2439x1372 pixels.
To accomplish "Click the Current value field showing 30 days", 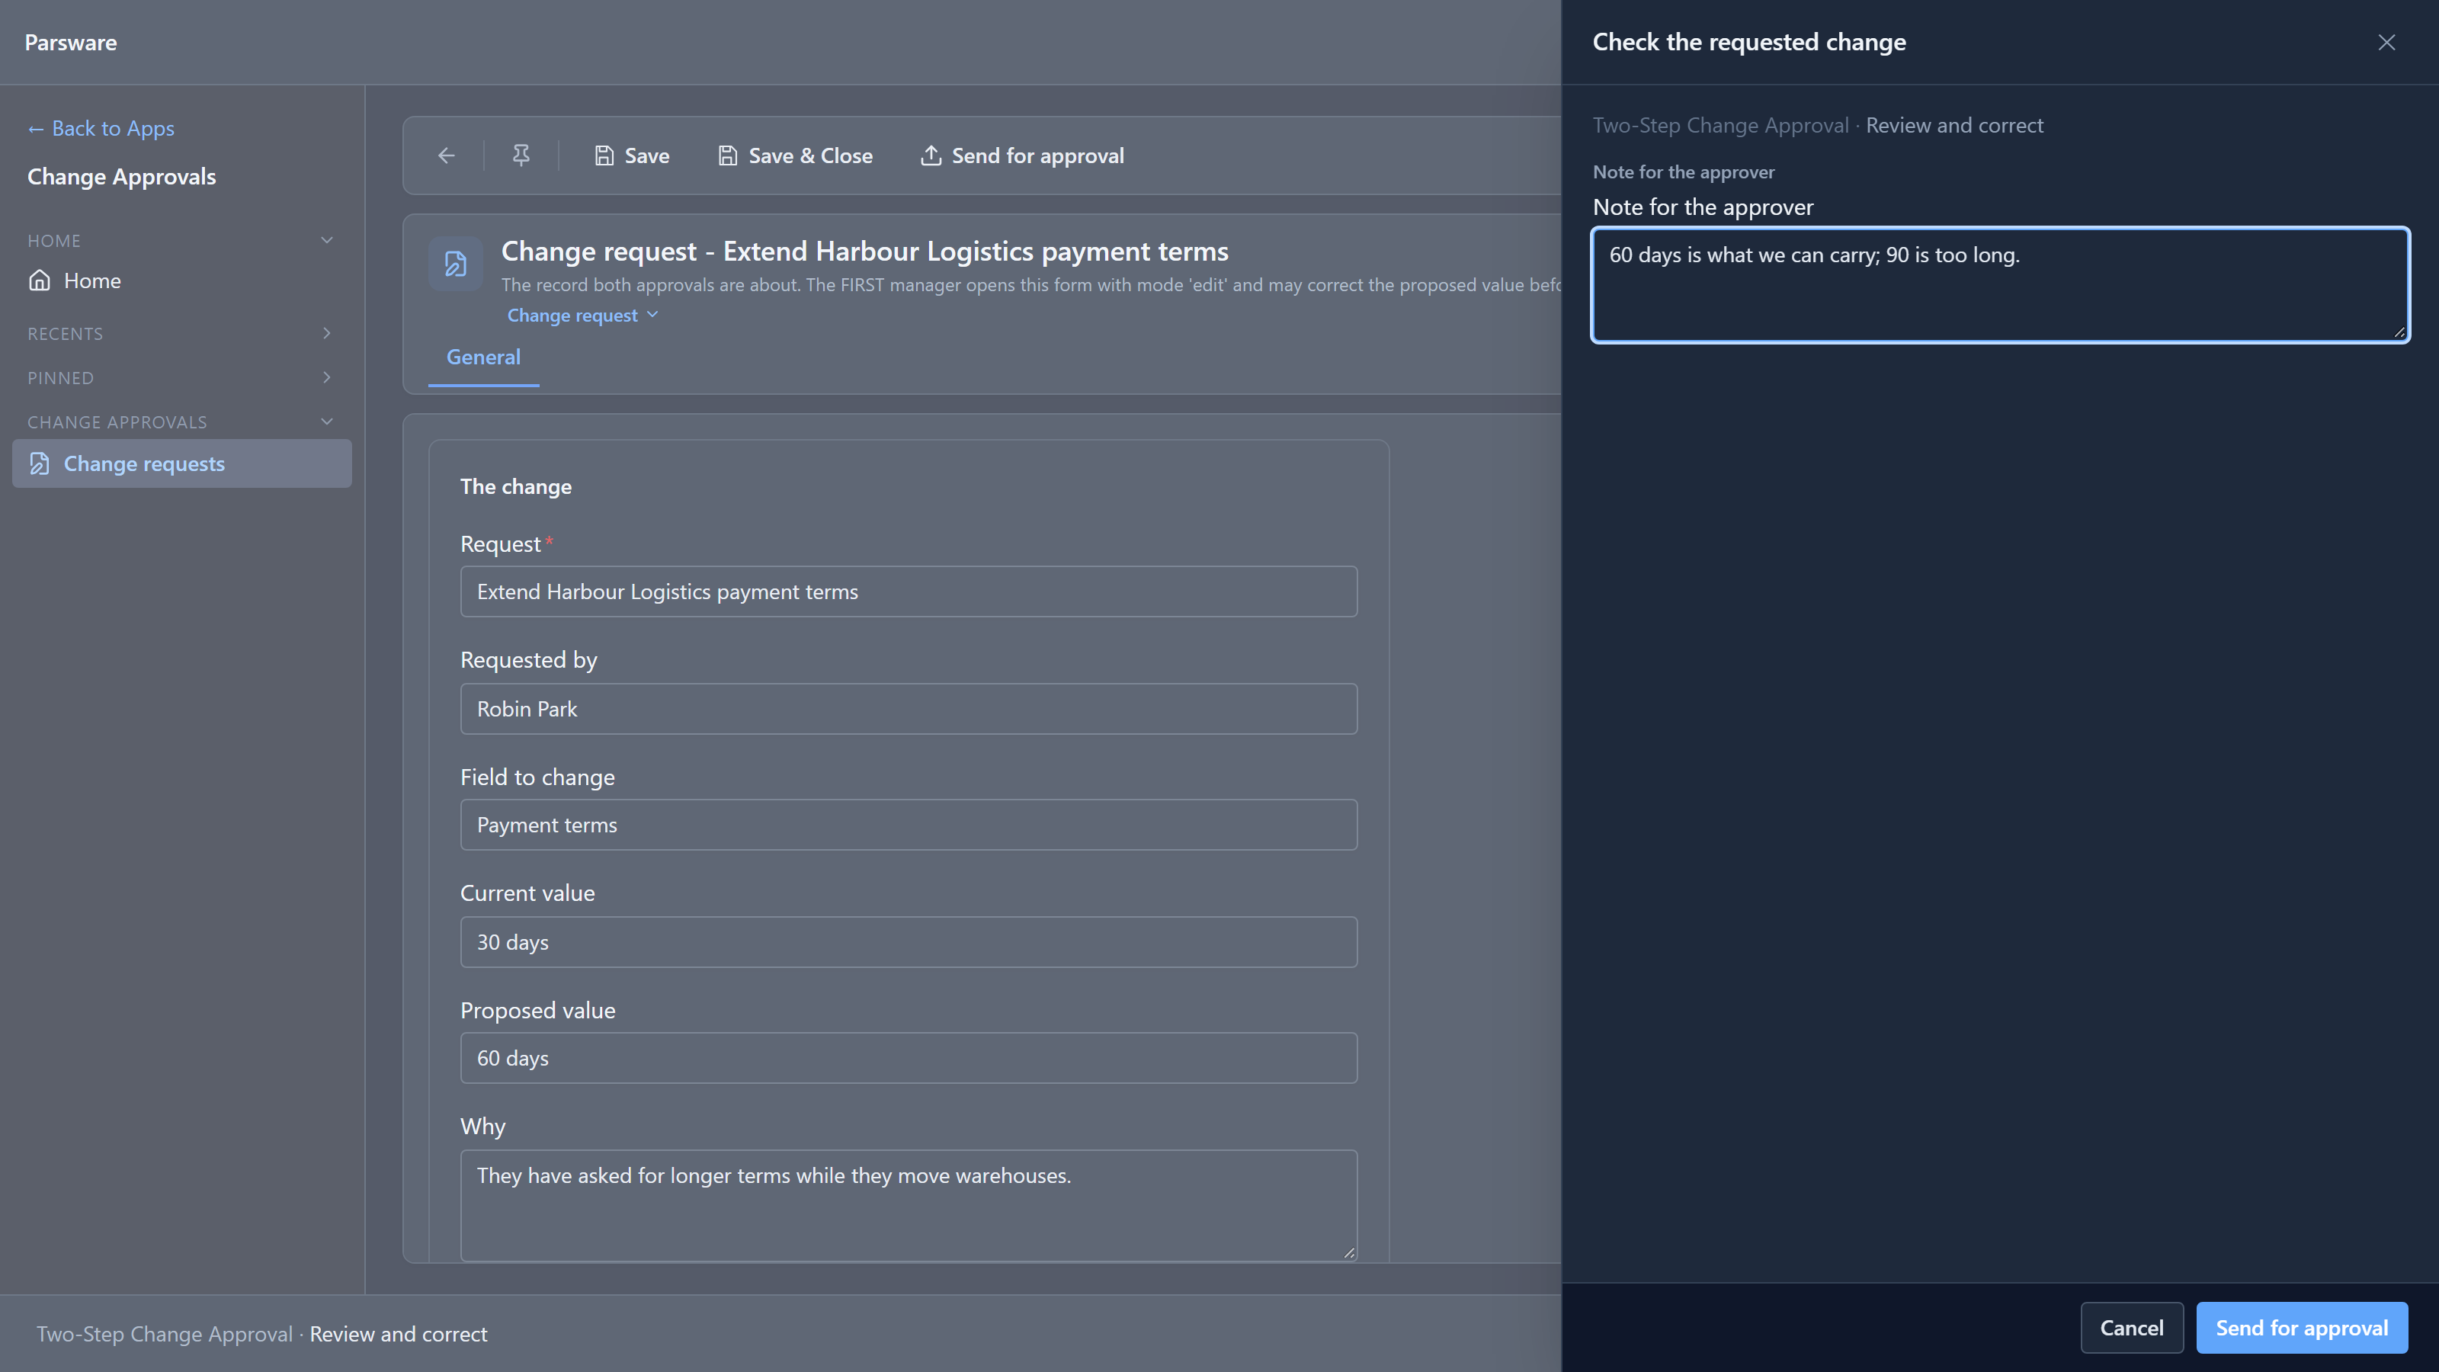I will point(908,942).
